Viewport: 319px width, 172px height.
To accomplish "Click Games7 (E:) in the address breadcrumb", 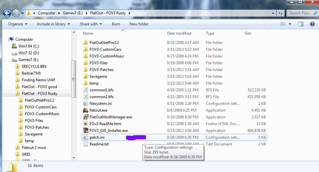I will click(x=73, y=13).
